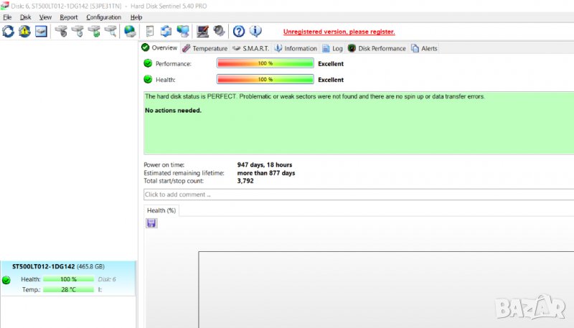Screen dimensions: 574x328
Task: Click the document report toolbar icon
Action: [x=150, y=31]
